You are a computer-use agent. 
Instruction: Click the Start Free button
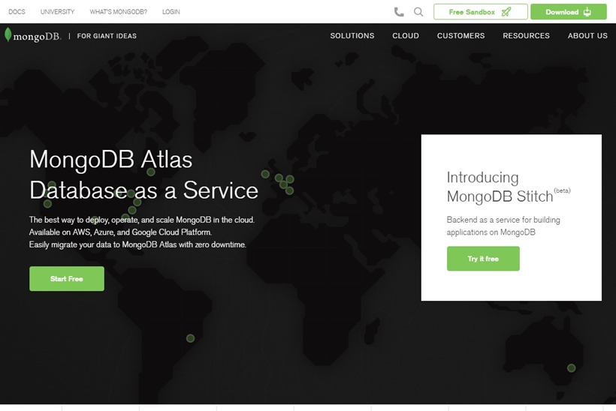(67, 279)
